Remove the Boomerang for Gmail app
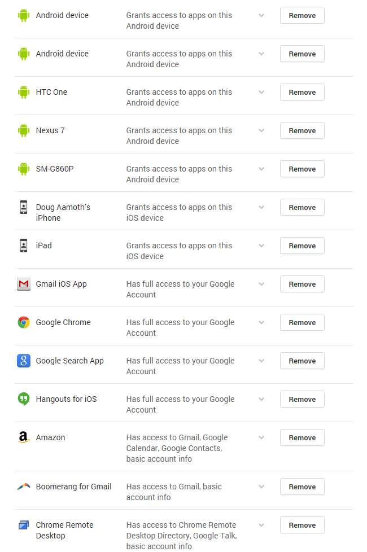The width and height of the screenshot is (367, 552). click(302, 487)
